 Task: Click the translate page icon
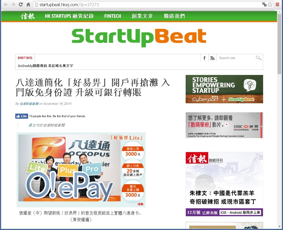tap(264, 5)
